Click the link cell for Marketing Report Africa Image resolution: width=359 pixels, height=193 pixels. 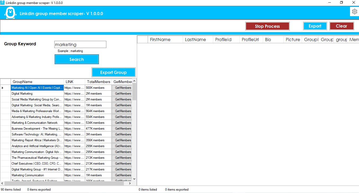74,140
